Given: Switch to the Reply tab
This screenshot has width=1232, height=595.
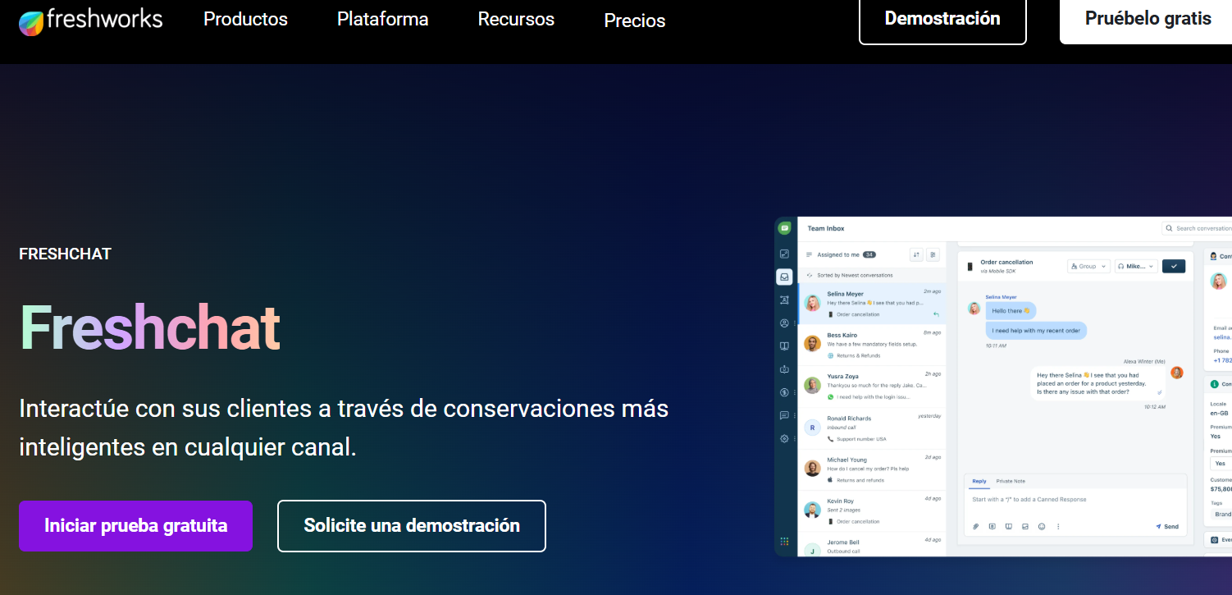Looking at the screenshot, I should 979,481.
